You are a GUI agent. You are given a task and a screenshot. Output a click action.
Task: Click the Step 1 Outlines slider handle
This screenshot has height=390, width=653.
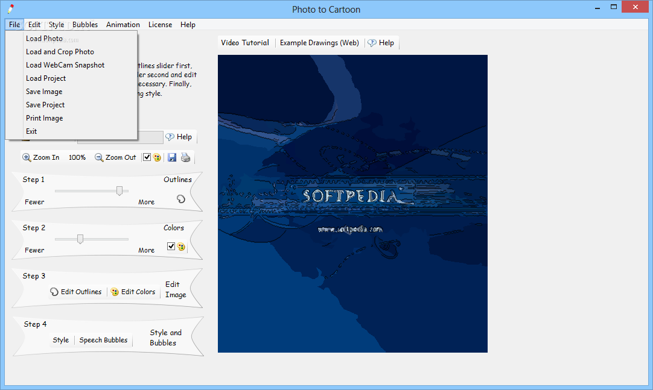tap(119, 190)
